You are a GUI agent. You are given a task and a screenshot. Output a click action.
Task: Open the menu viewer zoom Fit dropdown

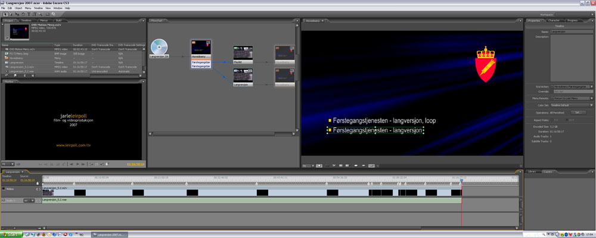click(308, 165)
